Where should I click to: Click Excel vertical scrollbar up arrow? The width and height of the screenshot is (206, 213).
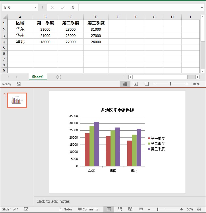pos(203,17)
